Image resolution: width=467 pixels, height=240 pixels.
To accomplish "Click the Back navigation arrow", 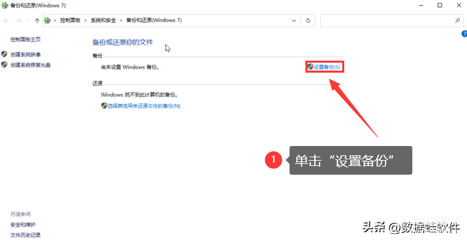I will pos(7,21).
